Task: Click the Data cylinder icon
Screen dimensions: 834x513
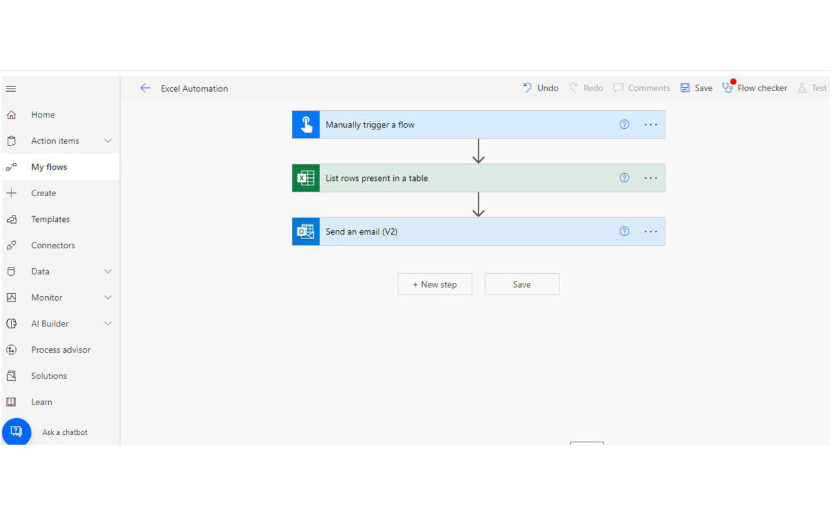Action: [x=12, y=271]
